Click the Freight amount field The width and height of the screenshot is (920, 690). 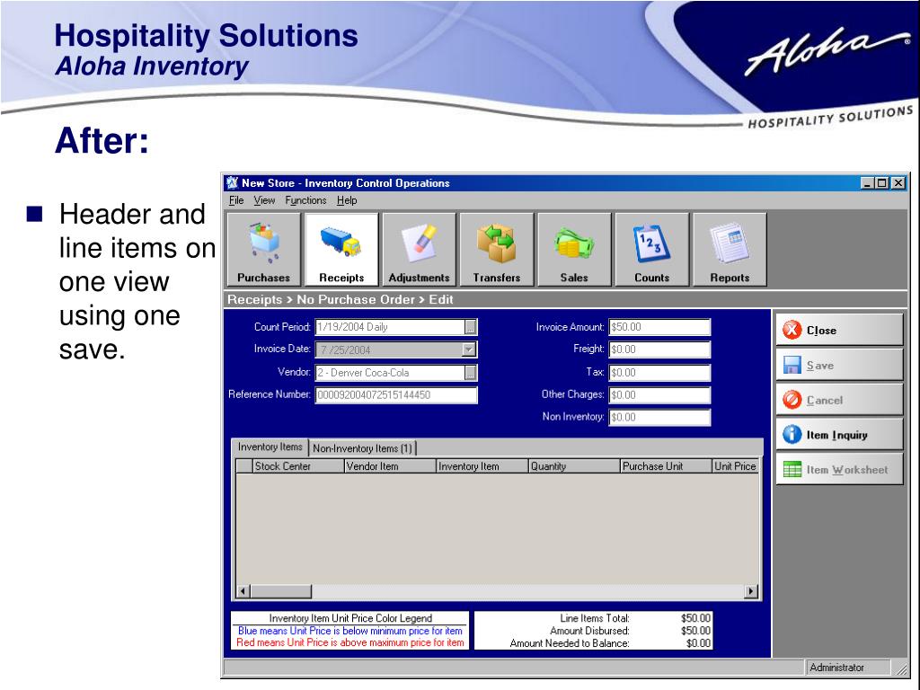659,349
